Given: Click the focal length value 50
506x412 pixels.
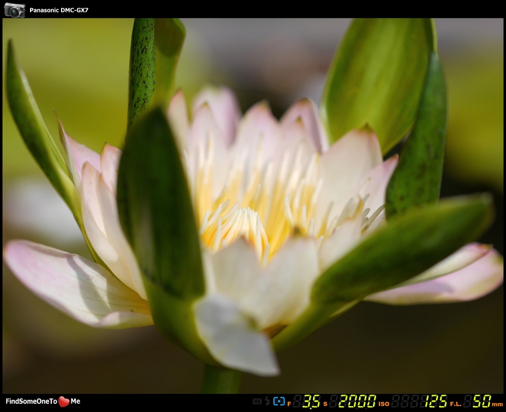Looking at the screenshot, I should [x=482, y=401].
